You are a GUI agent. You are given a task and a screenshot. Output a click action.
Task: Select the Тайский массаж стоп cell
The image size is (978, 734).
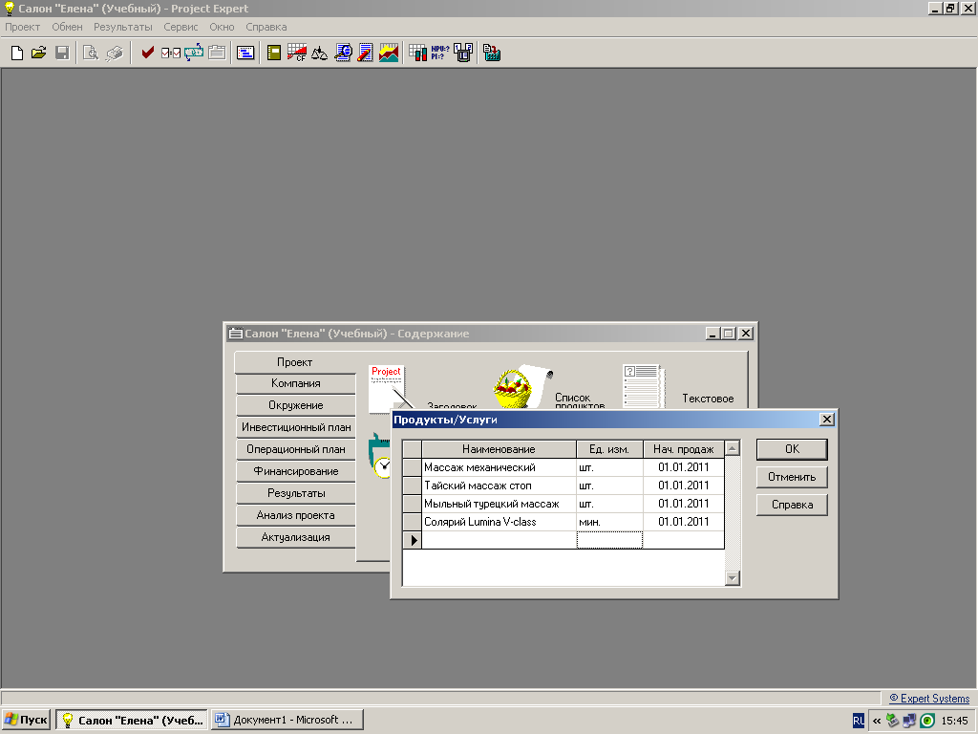499,486
